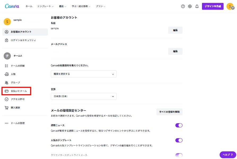This screenshot has height=159, width=237.
Task: Click the help question mark icon in header
Action: pyautogui.click(x=183, y=6)
